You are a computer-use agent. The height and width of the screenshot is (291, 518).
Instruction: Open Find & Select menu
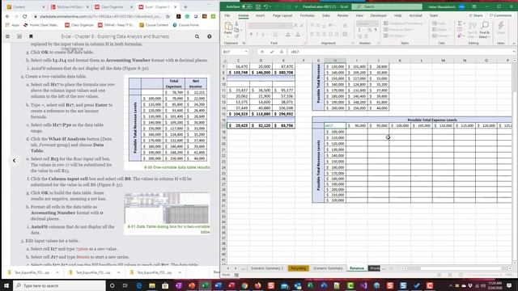click(x=485, y=31)
